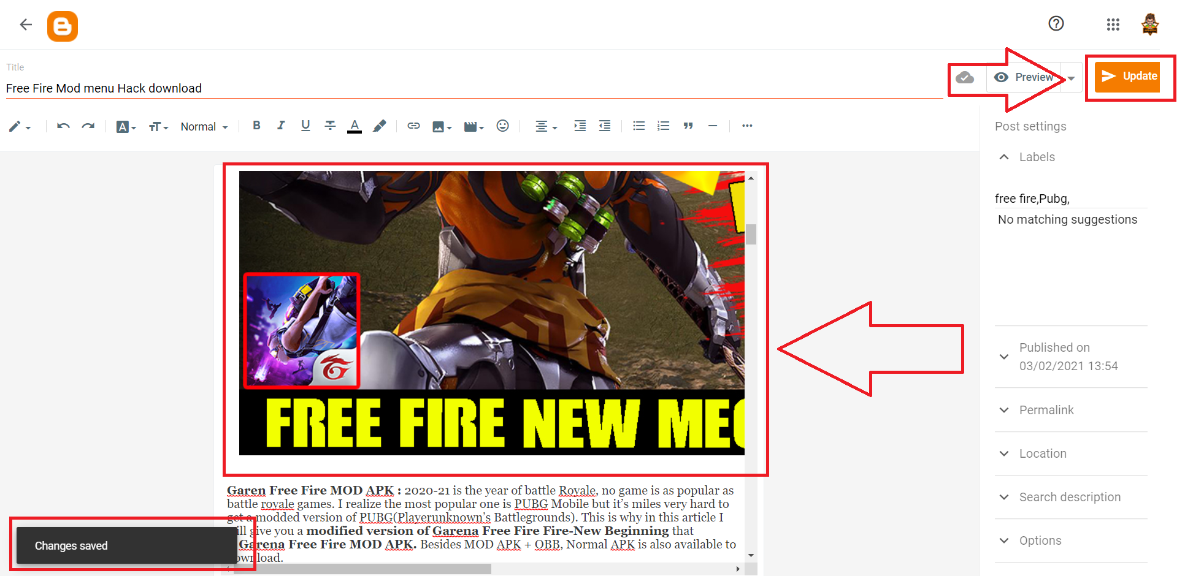Viewport: 1185px width, 576px height.
Task: Insert an emoji special character
Action: (502, 126)
